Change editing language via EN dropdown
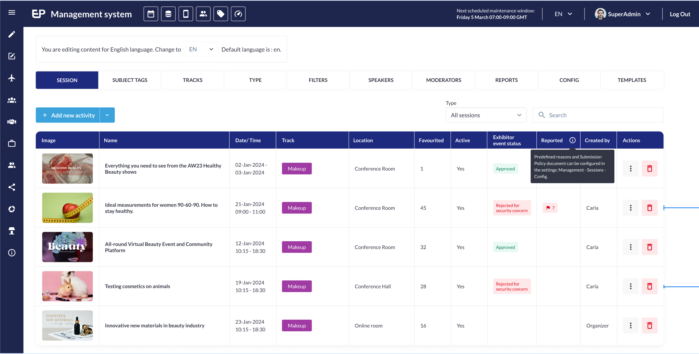The image size is (699, 354). point(201,49)
